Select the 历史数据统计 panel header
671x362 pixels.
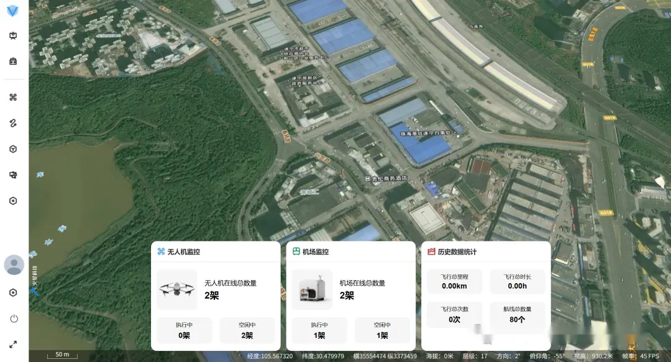click(457, 251)
